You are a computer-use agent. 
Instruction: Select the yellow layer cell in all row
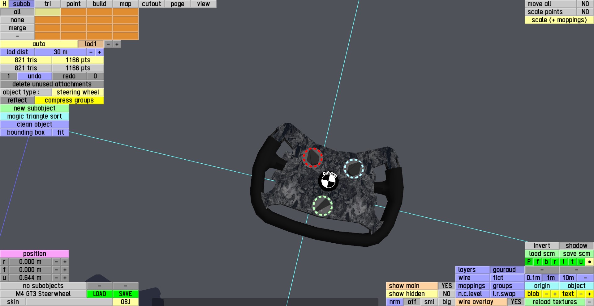tap(48, 12)
